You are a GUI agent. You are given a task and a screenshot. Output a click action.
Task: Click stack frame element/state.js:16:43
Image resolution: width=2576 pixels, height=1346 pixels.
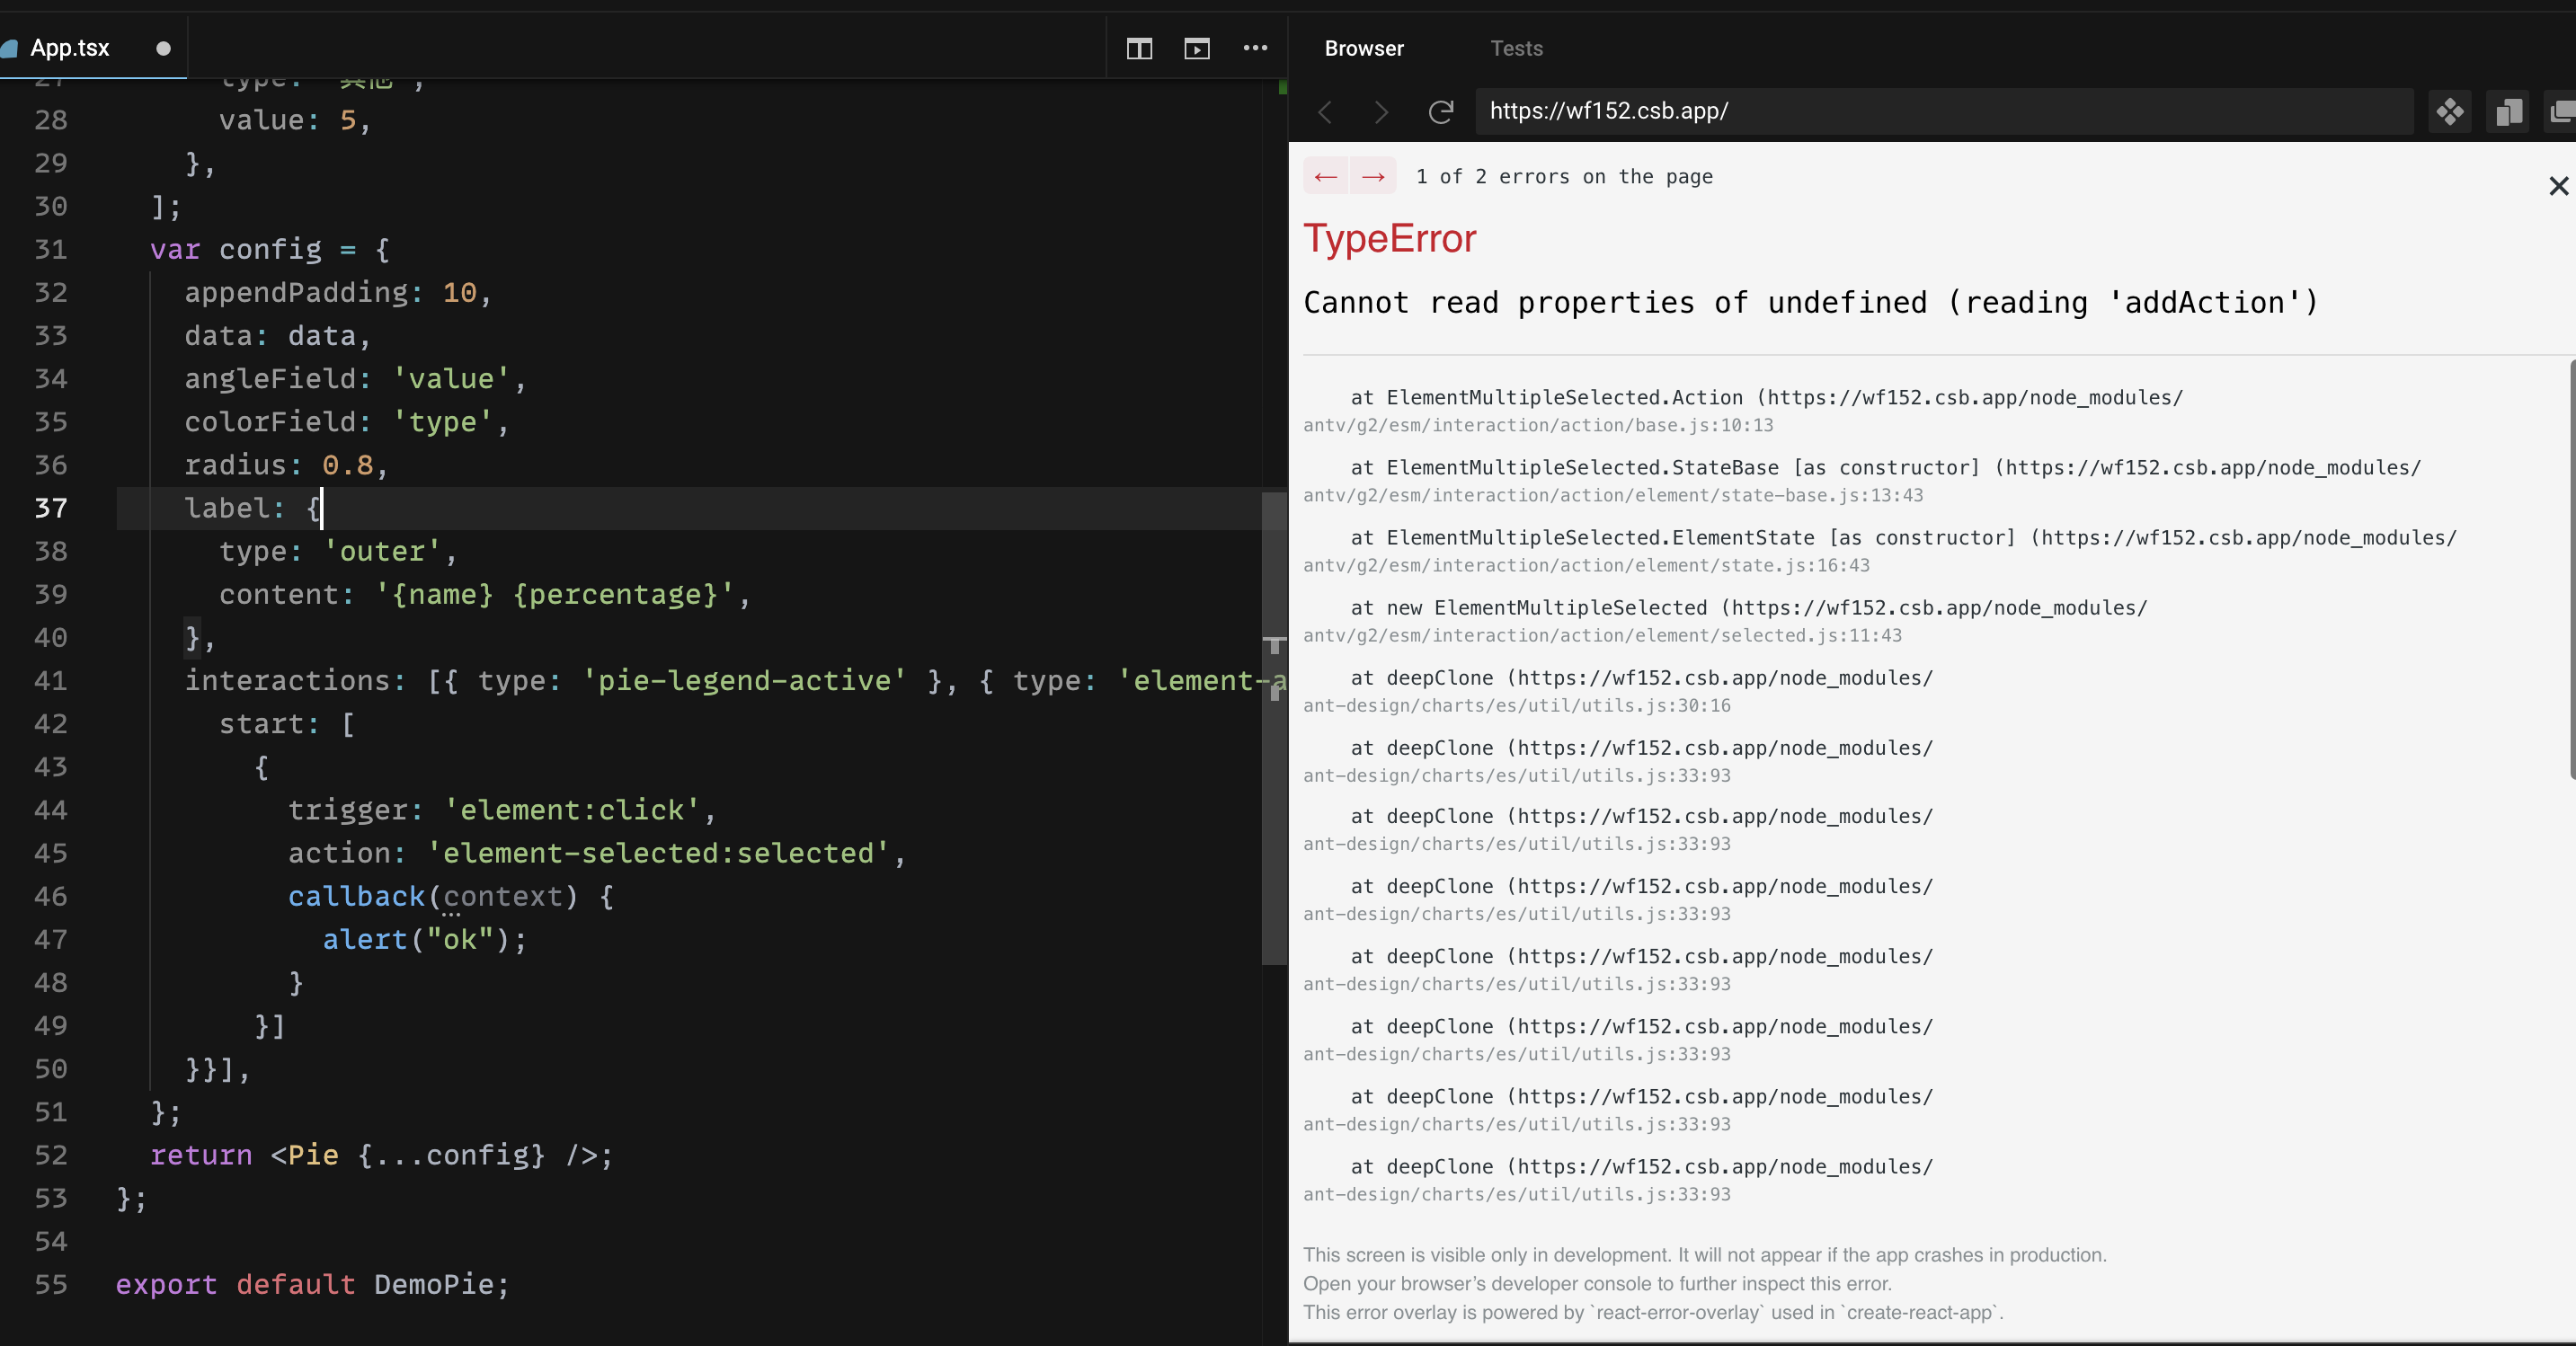click(1586, 565)
